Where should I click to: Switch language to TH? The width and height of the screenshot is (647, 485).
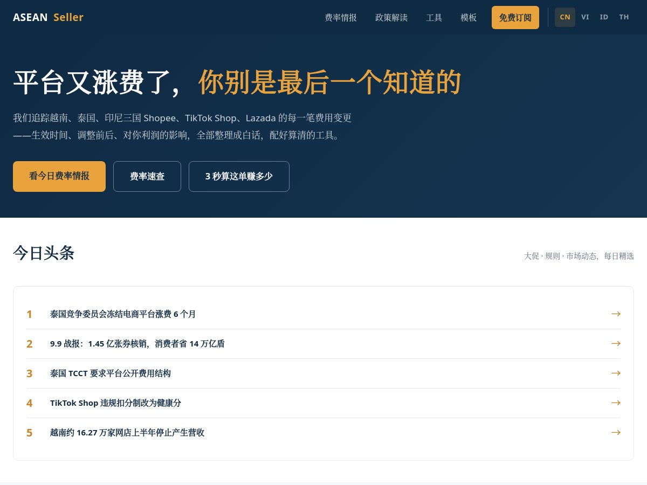pos(624,17)
